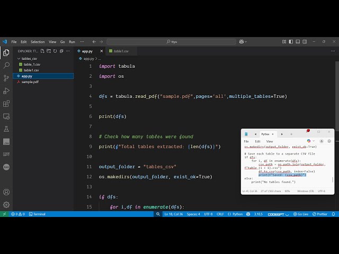Create a new file in Explorer

(42, 51)
